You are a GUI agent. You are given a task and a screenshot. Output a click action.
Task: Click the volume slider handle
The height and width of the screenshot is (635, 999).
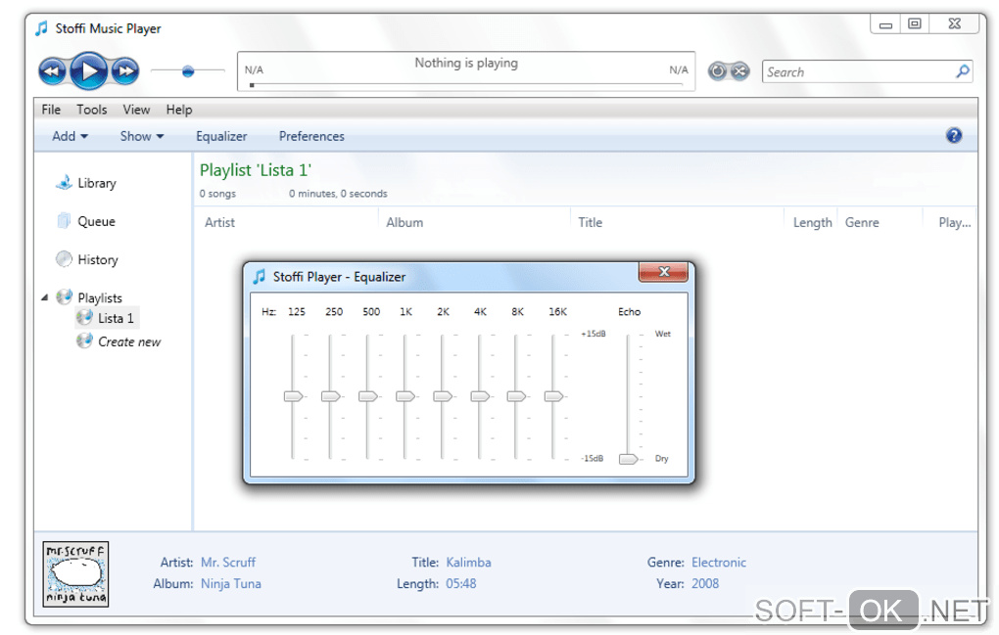pyautogui.click(x=188, y=71)
